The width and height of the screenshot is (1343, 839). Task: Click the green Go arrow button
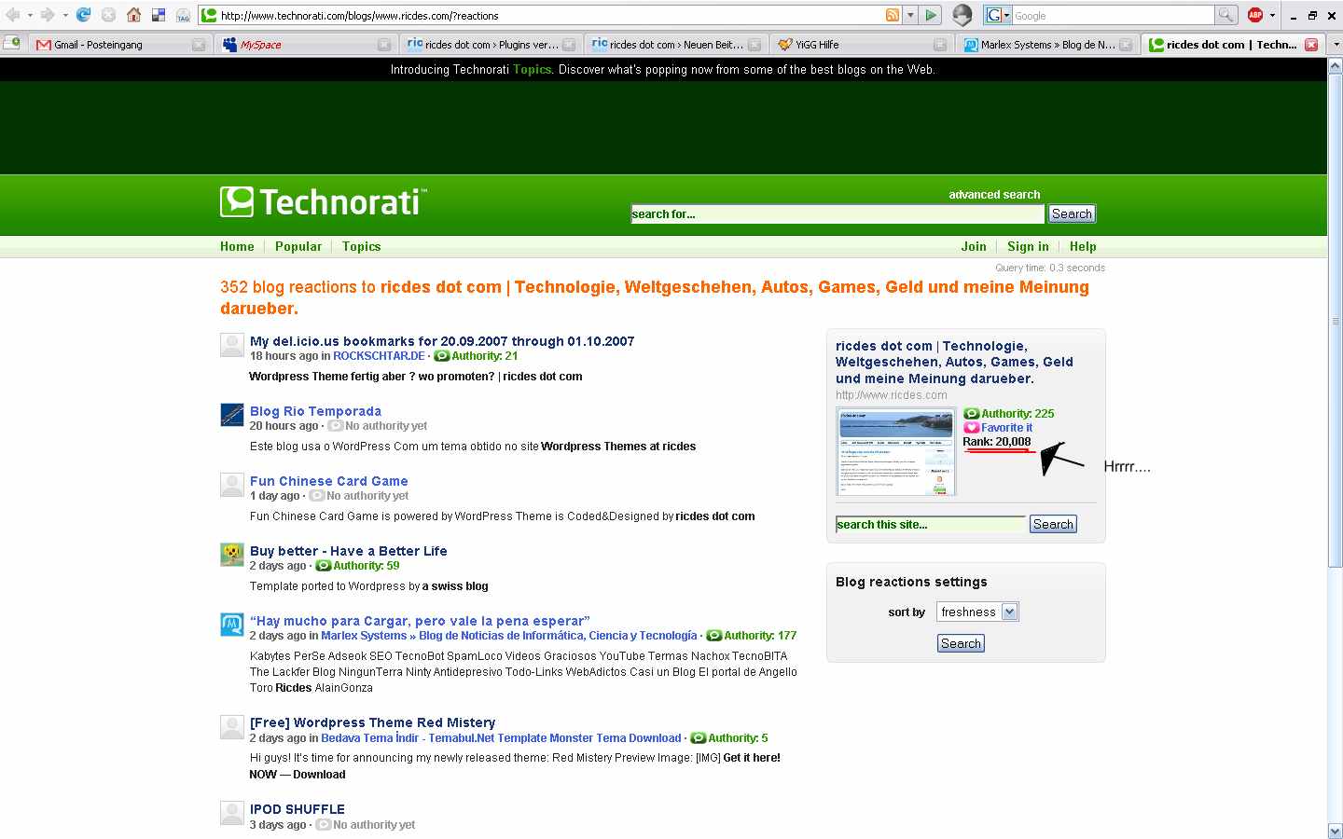[931, 15]
